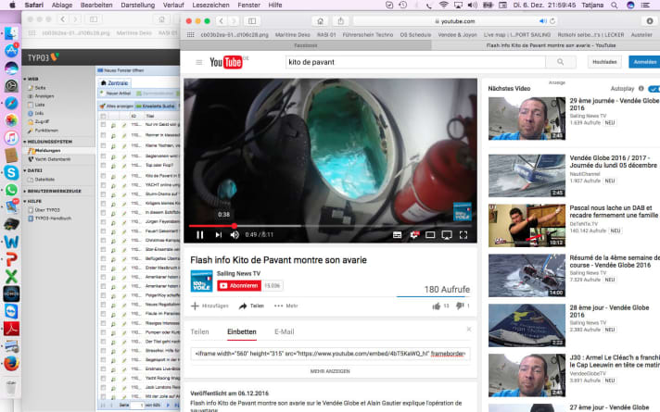
Task: Open AirPlay icon in video player
Action: point(447,235)
